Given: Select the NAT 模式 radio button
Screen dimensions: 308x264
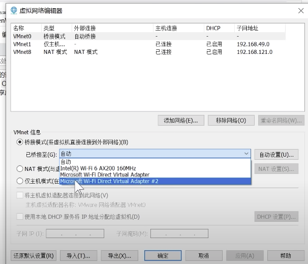Looking at the screenshot, I should click(20, 169).
